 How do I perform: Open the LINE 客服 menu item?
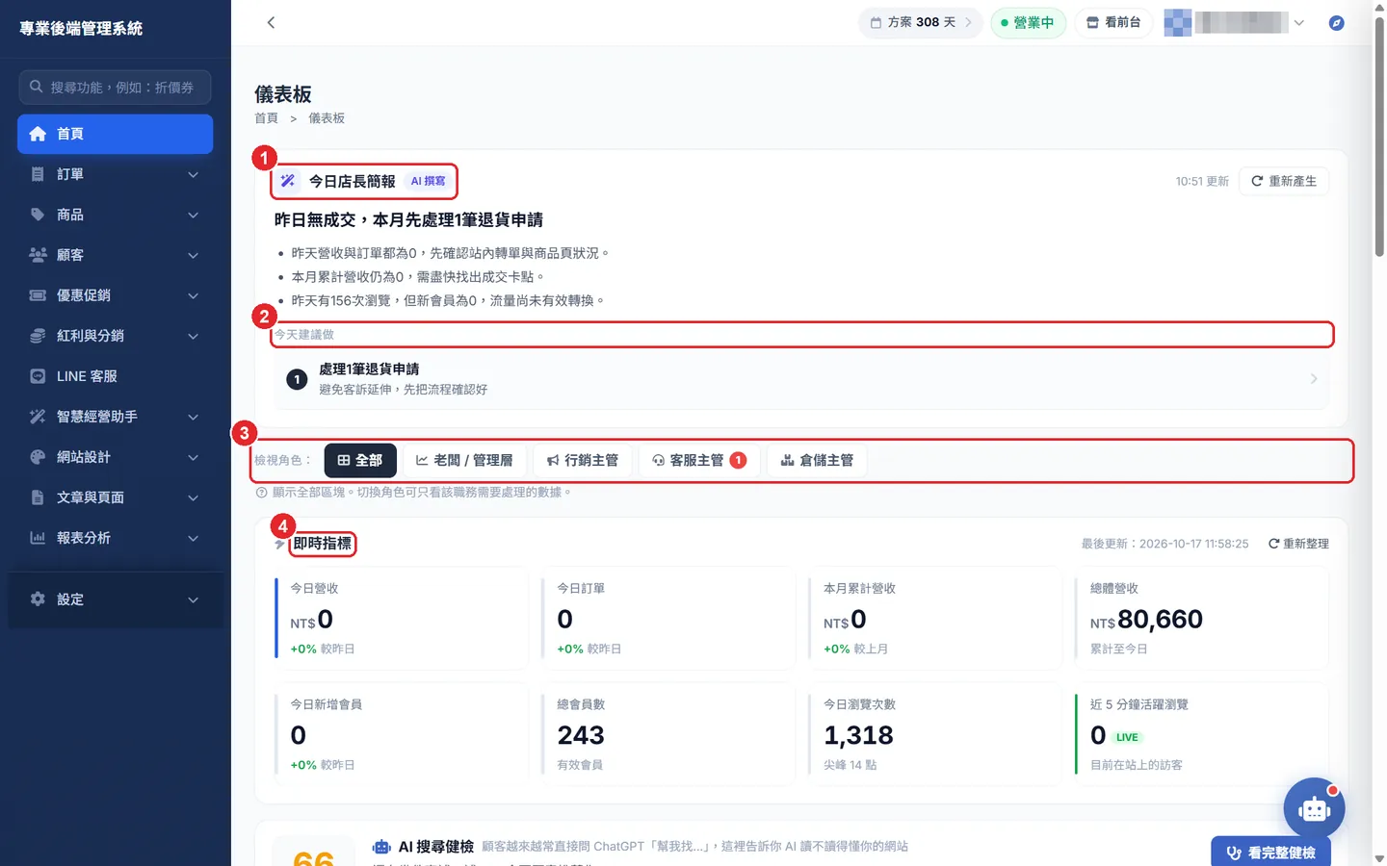pyautogui.click(x=115, y=376)
